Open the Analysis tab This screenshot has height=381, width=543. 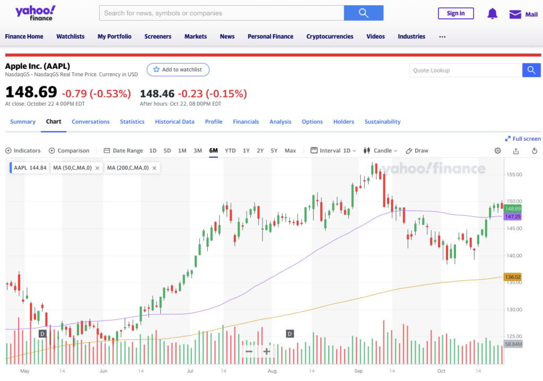(281, 122)
